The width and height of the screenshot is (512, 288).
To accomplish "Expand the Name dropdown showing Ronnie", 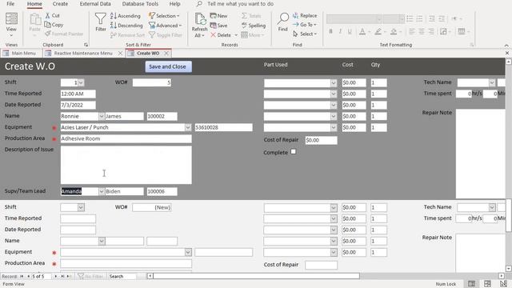I will [x=102, y=116].
